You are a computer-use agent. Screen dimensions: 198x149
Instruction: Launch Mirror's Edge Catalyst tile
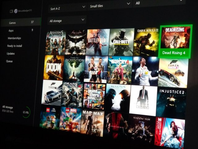(x=170, y=133)
